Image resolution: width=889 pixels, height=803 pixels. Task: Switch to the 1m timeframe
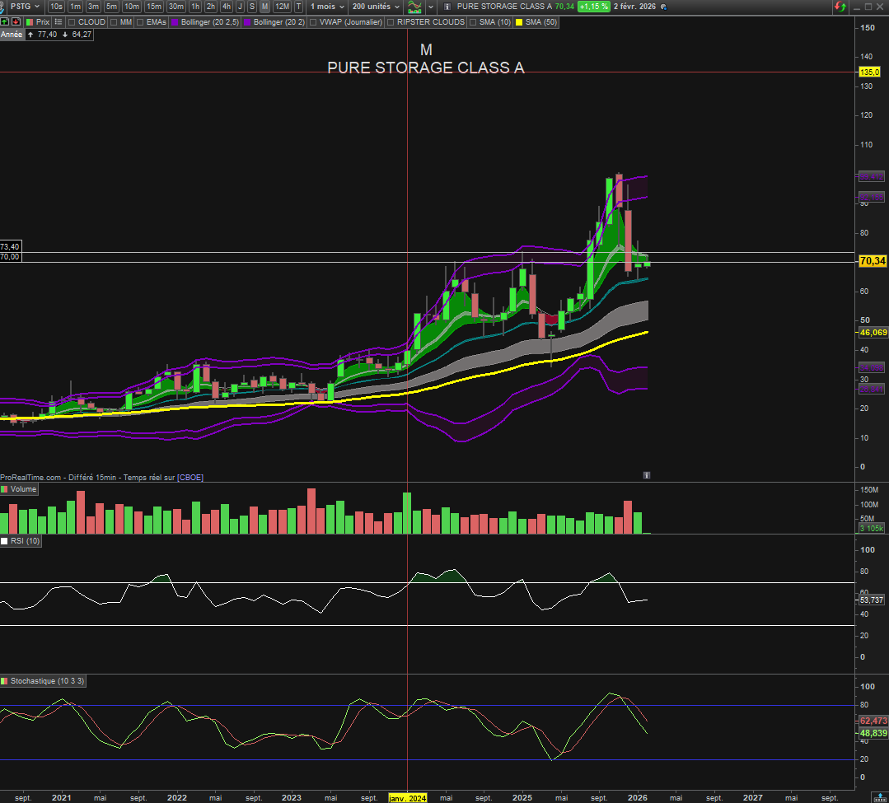(x=75, y=7)
